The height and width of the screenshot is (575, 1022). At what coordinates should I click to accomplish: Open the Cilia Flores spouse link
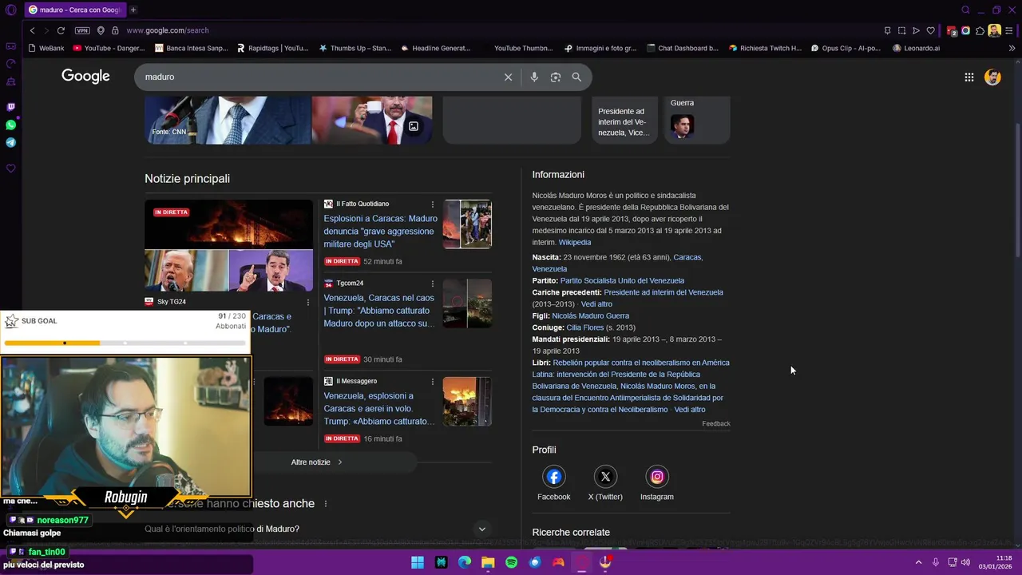coord(585,327)
